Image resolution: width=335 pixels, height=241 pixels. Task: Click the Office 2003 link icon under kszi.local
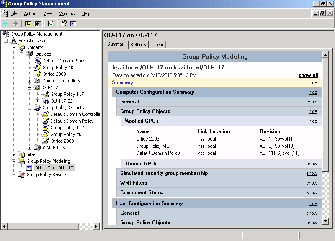[x=37, y=74]
